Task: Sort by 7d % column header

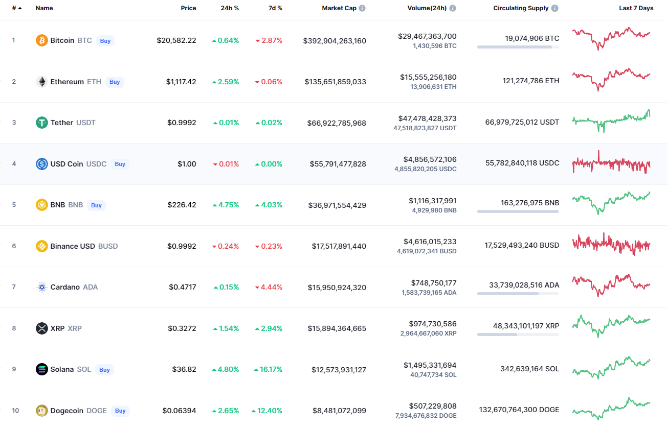Action: (x=275, y=8)
